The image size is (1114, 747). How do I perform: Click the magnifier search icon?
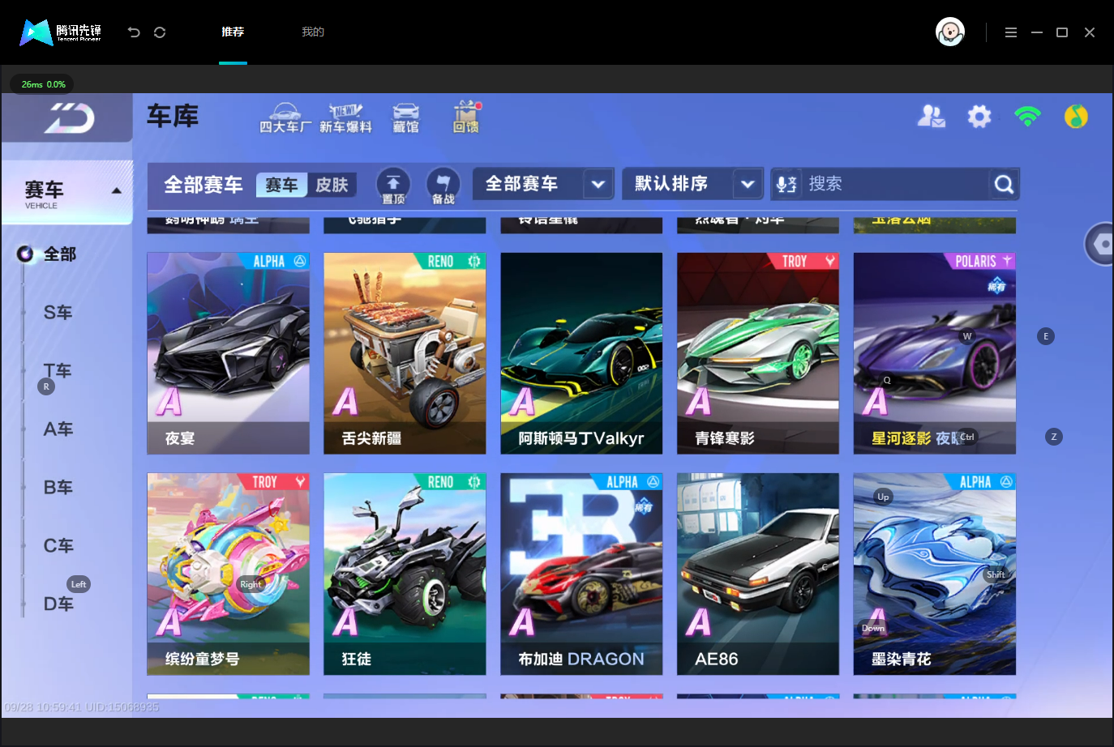[1004, 185]
